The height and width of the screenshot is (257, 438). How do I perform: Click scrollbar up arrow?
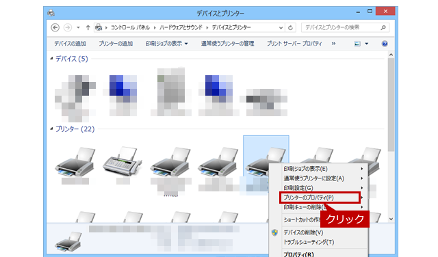click(391, 55)
